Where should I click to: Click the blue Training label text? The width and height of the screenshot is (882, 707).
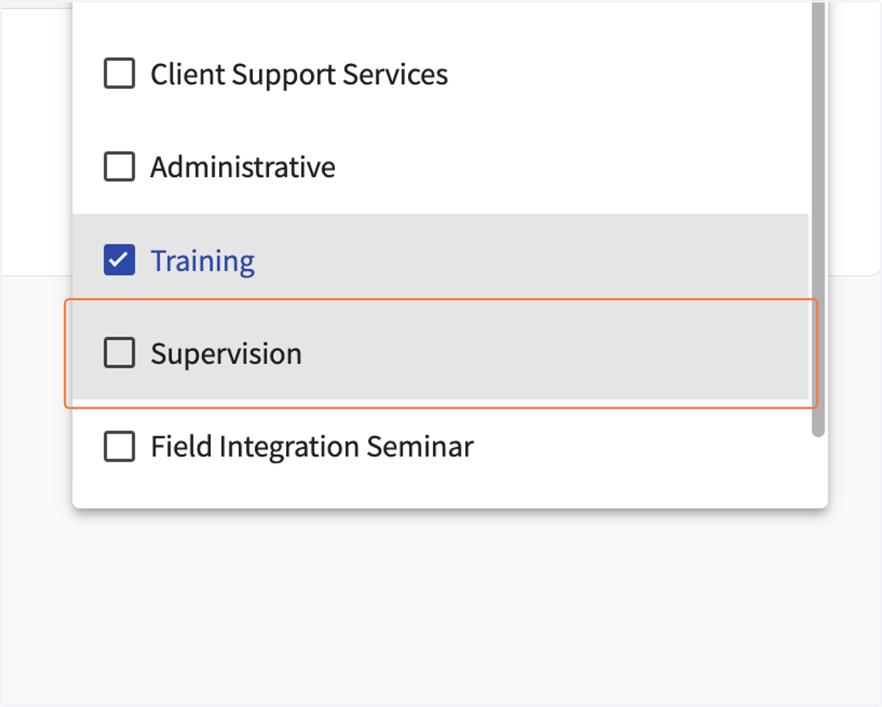pos(203,261)
